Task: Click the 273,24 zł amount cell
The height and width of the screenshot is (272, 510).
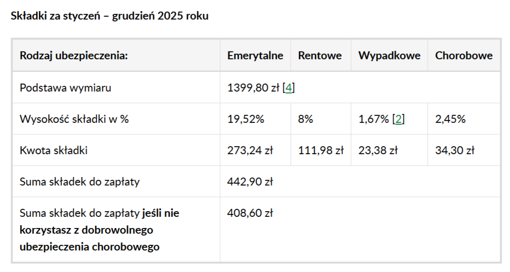Action: click(250, 150)
